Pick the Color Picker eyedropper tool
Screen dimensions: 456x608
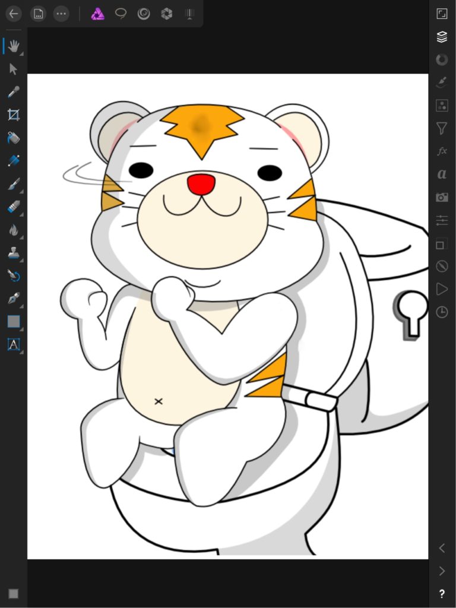[x=13, y=92]
